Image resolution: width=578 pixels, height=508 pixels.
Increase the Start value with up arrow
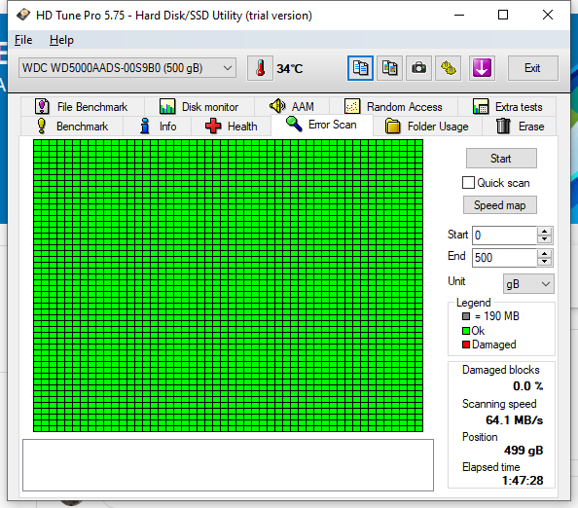coord(545,232)
